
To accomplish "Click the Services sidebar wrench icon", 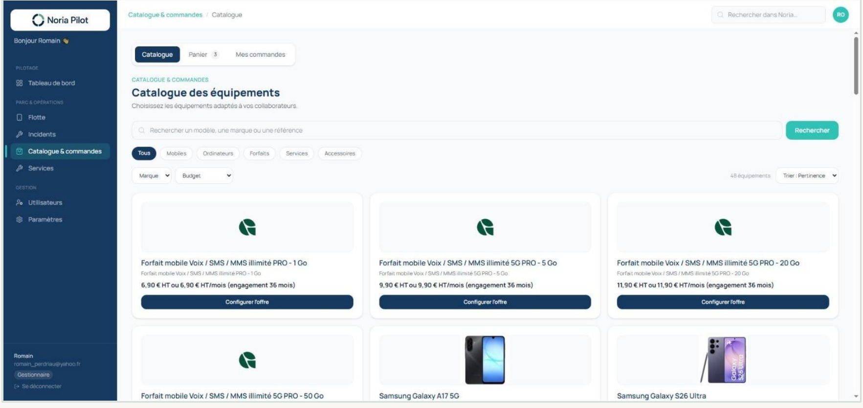I will (20, 168).
